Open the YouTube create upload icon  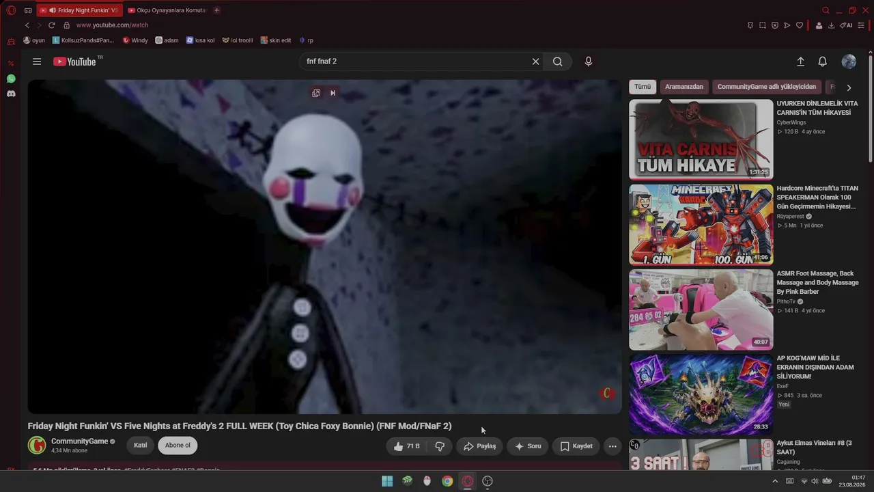point(801,61)
